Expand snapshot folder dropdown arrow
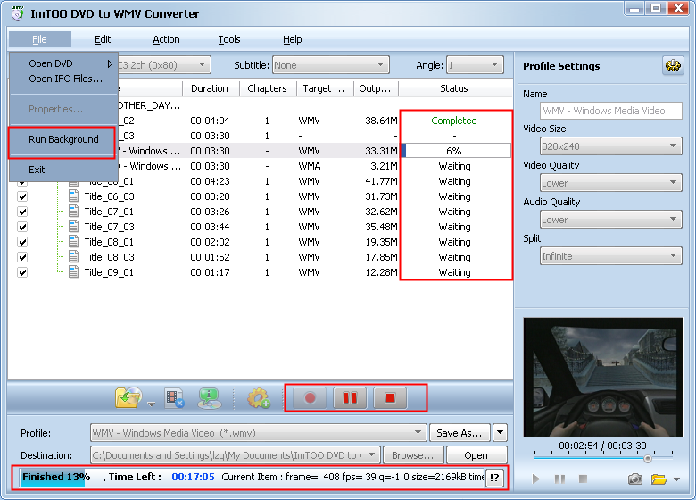This screenshot has width=696, height=500. [677, 479]
